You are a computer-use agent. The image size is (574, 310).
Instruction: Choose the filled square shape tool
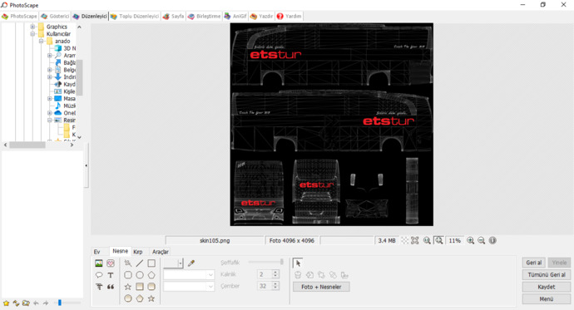(140, 287)
